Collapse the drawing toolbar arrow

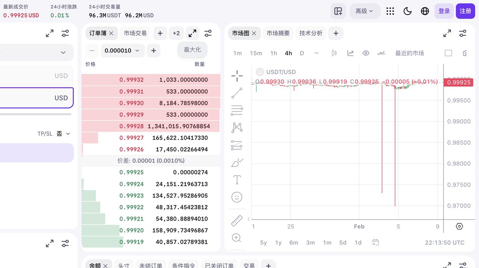click(249, 219)
